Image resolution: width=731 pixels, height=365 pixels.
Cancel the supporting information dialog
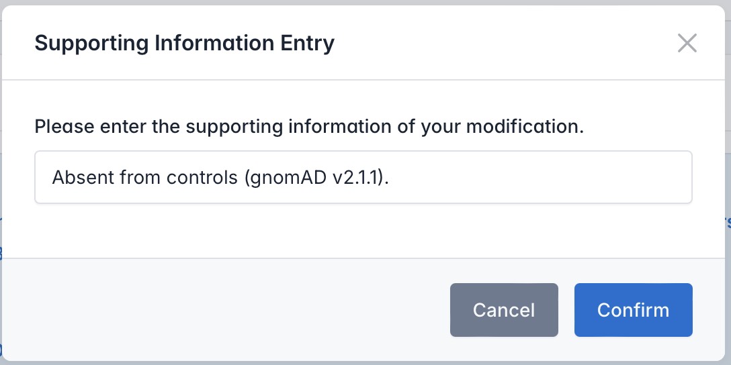(504, 310)
